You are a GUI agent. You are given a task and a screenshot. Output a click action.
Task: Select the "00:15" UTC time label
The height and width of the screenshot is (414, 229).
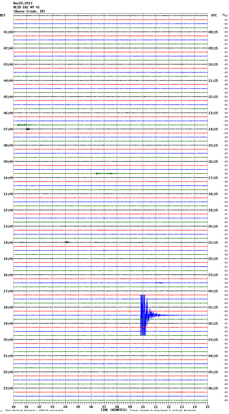213,291
